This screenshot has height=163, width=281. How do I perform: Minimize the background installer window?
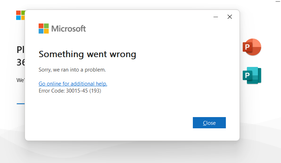tap(278, 1)
